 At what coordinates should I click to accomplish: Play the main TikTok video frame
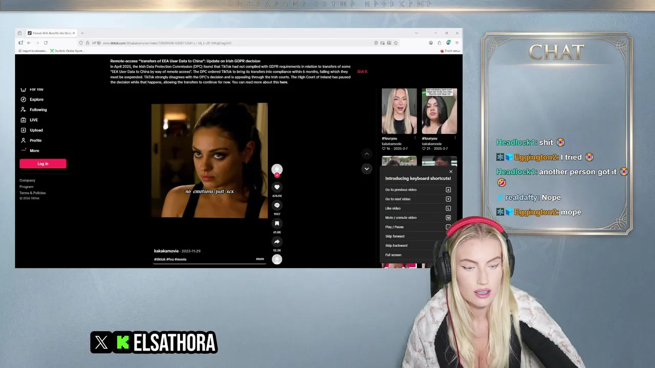[x=209, y=160]
